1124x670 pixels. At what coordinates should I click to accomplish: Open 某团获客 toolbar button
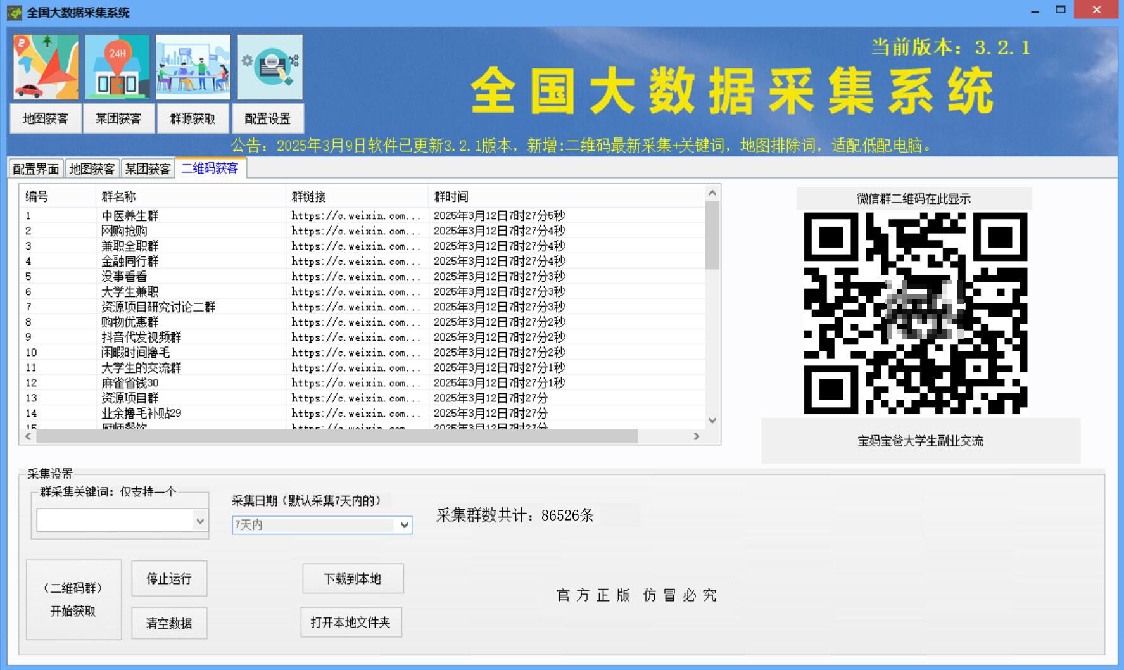pos(118,118)
